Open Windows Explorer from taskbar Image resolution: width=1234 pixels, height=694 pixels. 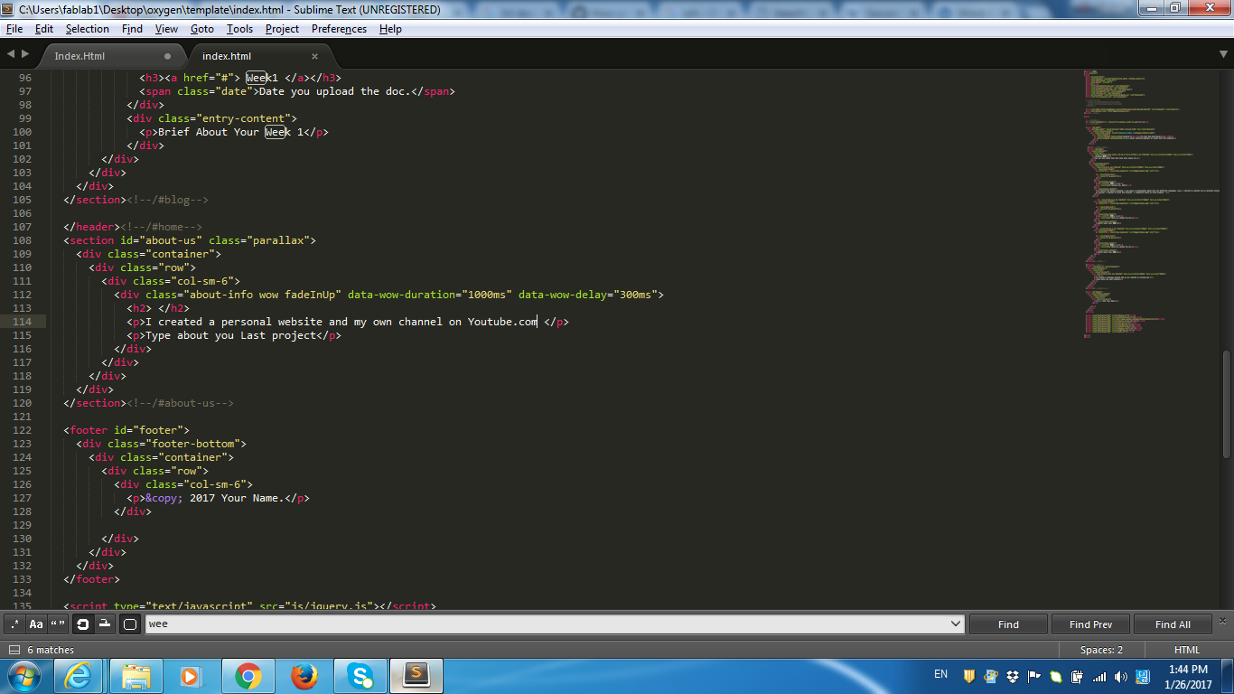(136, 676)
